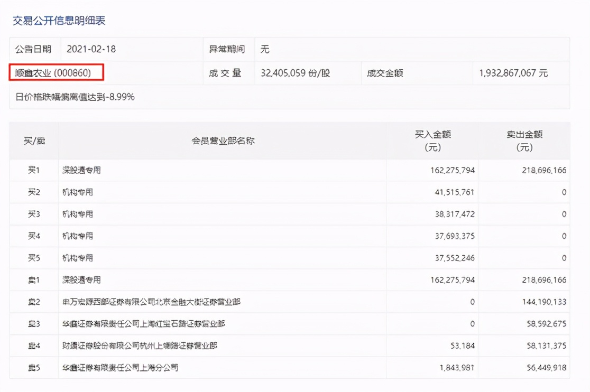Click the sell amount 58,131,375
Screen dimensions: 590x392
546,346
